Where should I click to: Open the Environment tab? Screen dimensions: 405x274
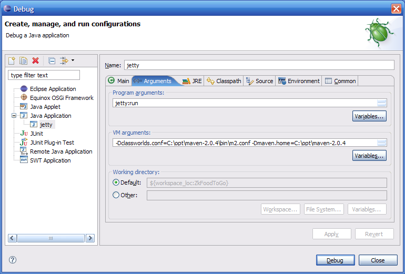tap(299, 81)
